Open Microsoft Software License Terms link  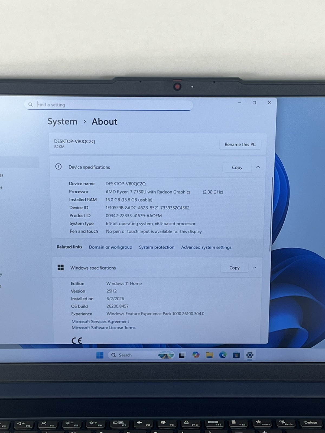coord(103,327)
